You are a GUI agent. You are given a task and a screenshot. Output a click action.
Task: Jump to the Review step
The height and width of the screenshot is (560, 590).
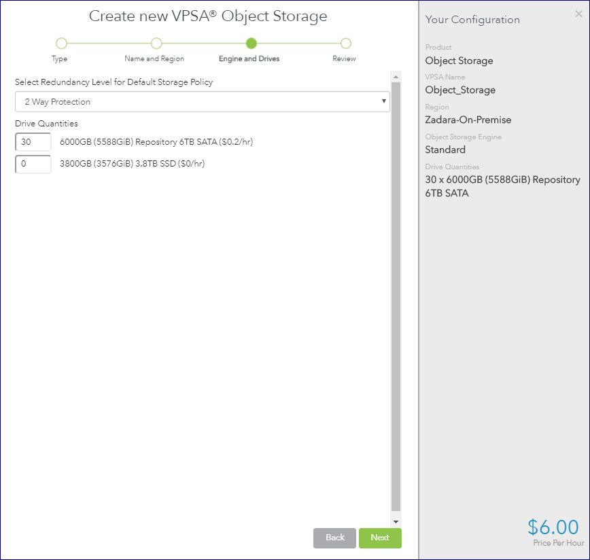tap(344, 58)
